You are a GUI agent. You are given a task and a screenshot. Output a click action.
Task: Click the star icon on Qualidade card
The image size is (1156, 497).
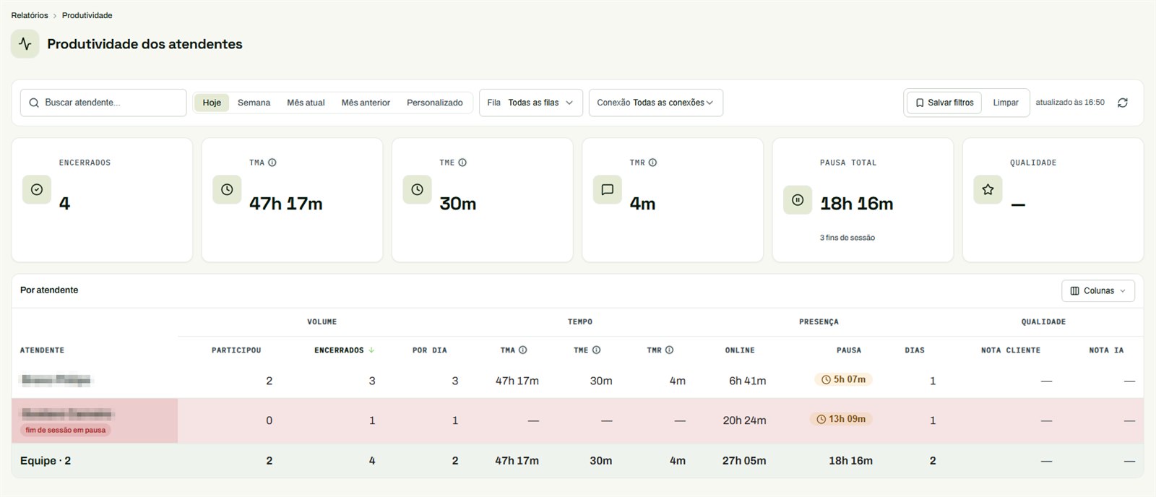tap(988, 189)
